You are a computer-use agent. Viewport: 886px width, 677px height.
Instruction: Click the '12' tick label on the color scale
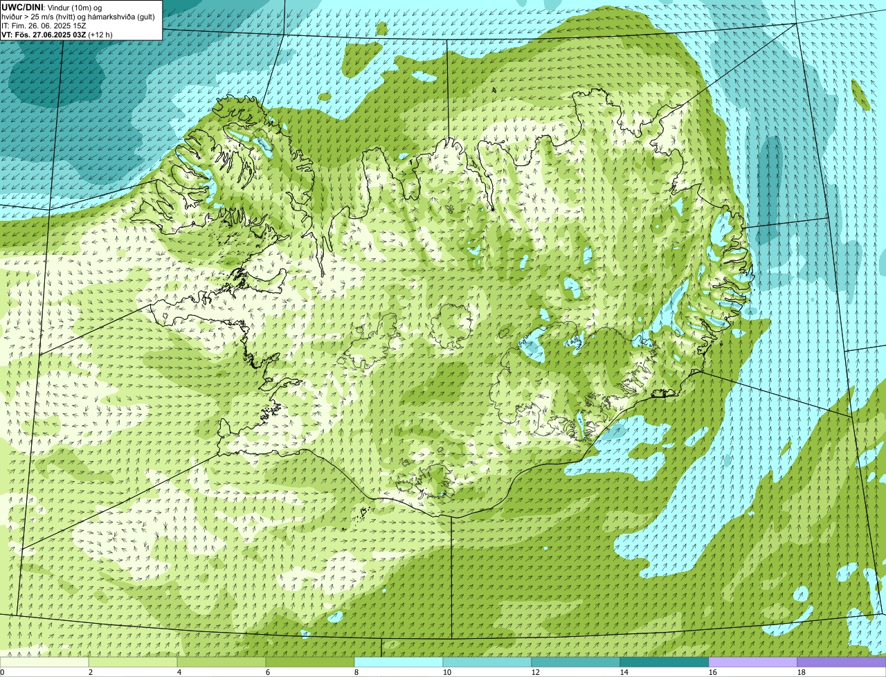tap(536, 672)
